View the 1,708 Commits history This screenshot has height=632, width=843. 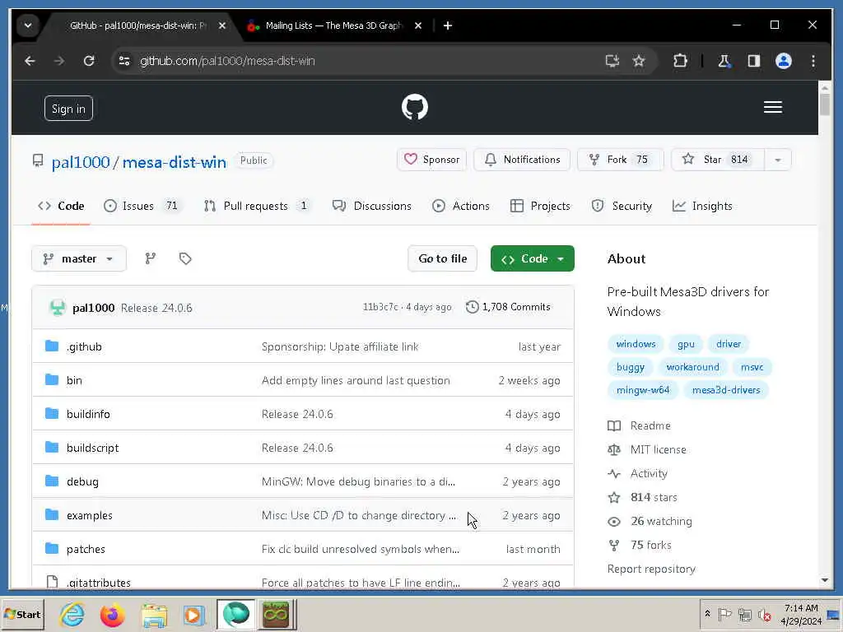[508, 307]
